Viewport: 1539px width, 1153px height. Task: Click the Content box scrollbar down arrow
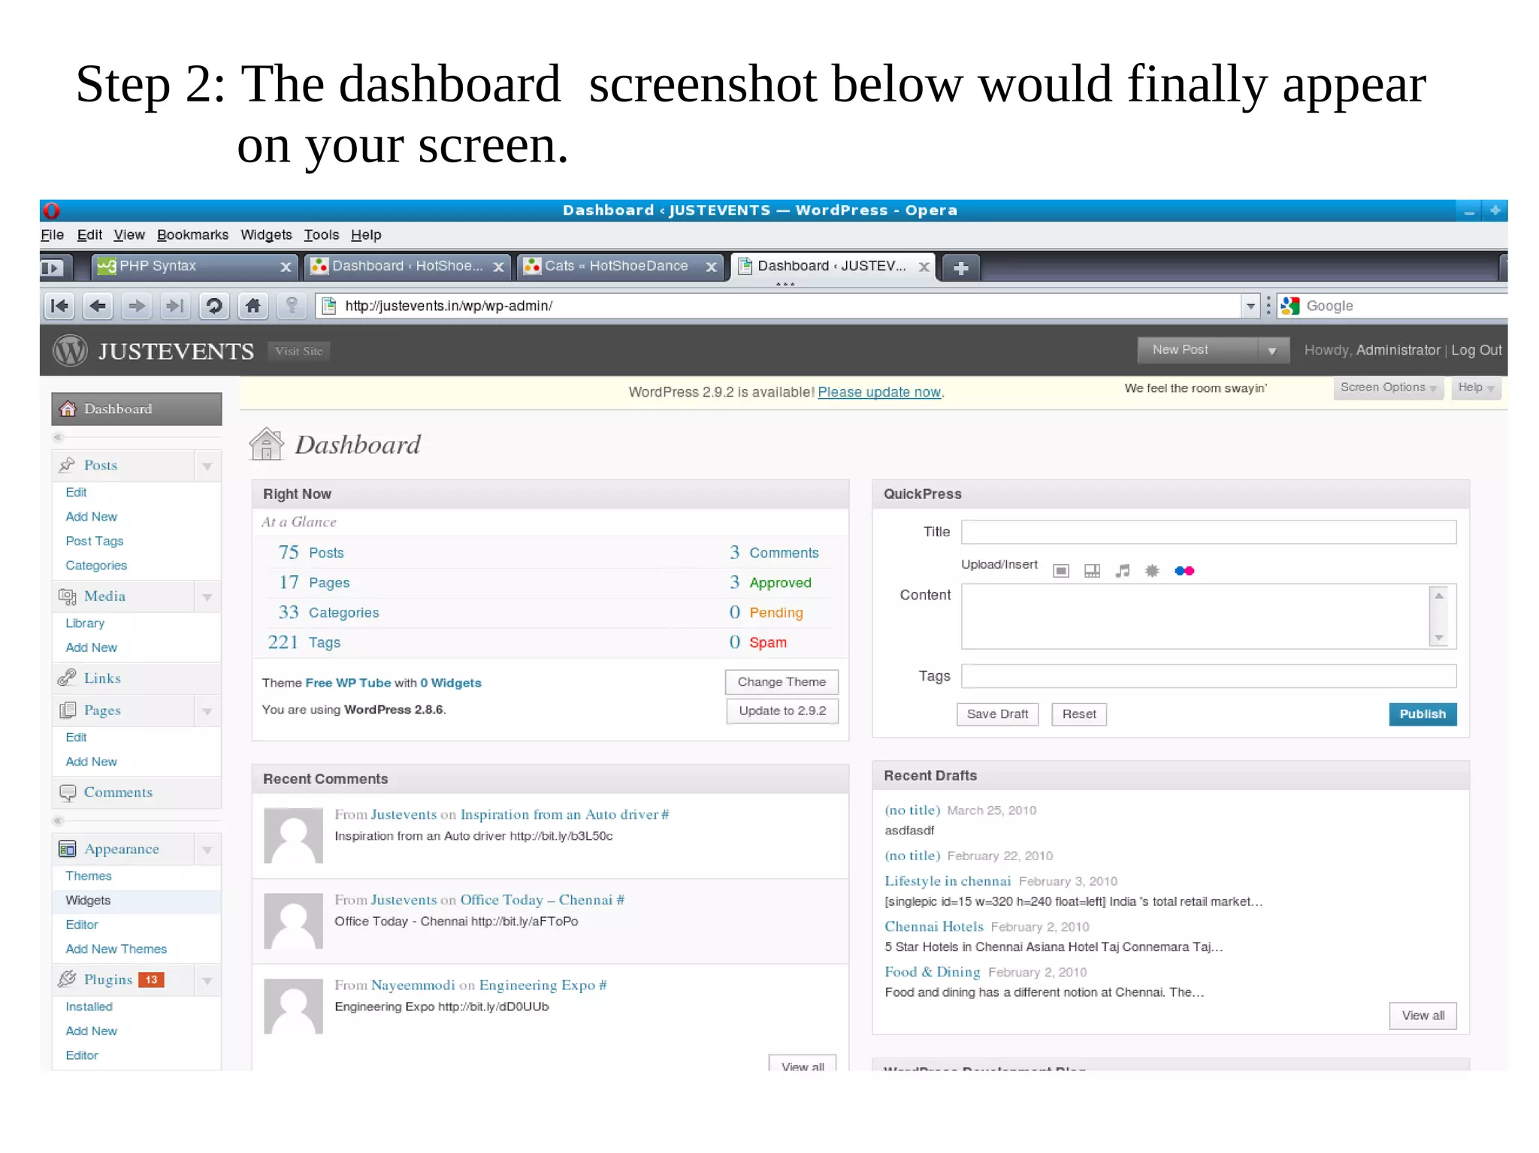[x=1439, y=638]
